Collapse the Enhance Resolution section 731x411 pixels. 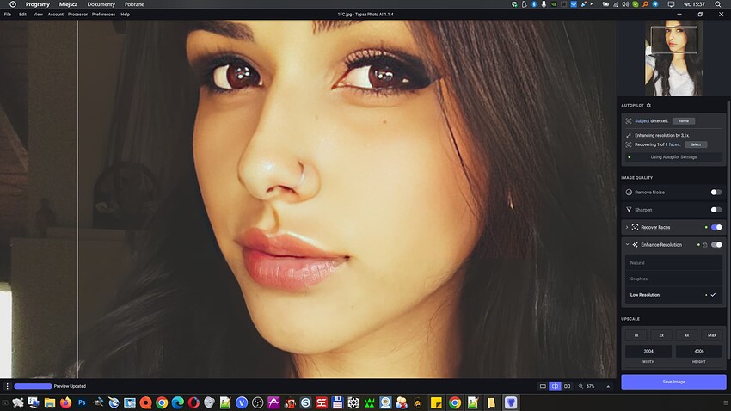pyautogui.click(x=627, y=245)
